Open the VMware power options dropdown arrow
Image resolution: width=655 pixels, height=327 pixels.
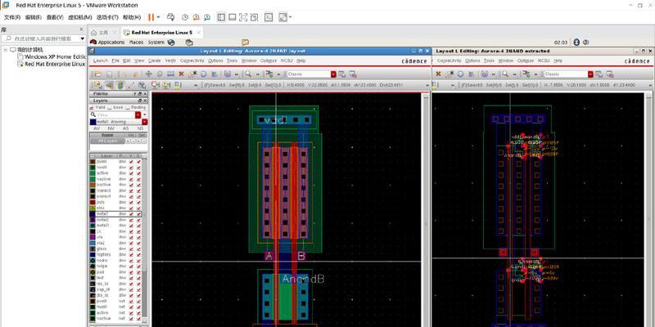click(158, 17)
